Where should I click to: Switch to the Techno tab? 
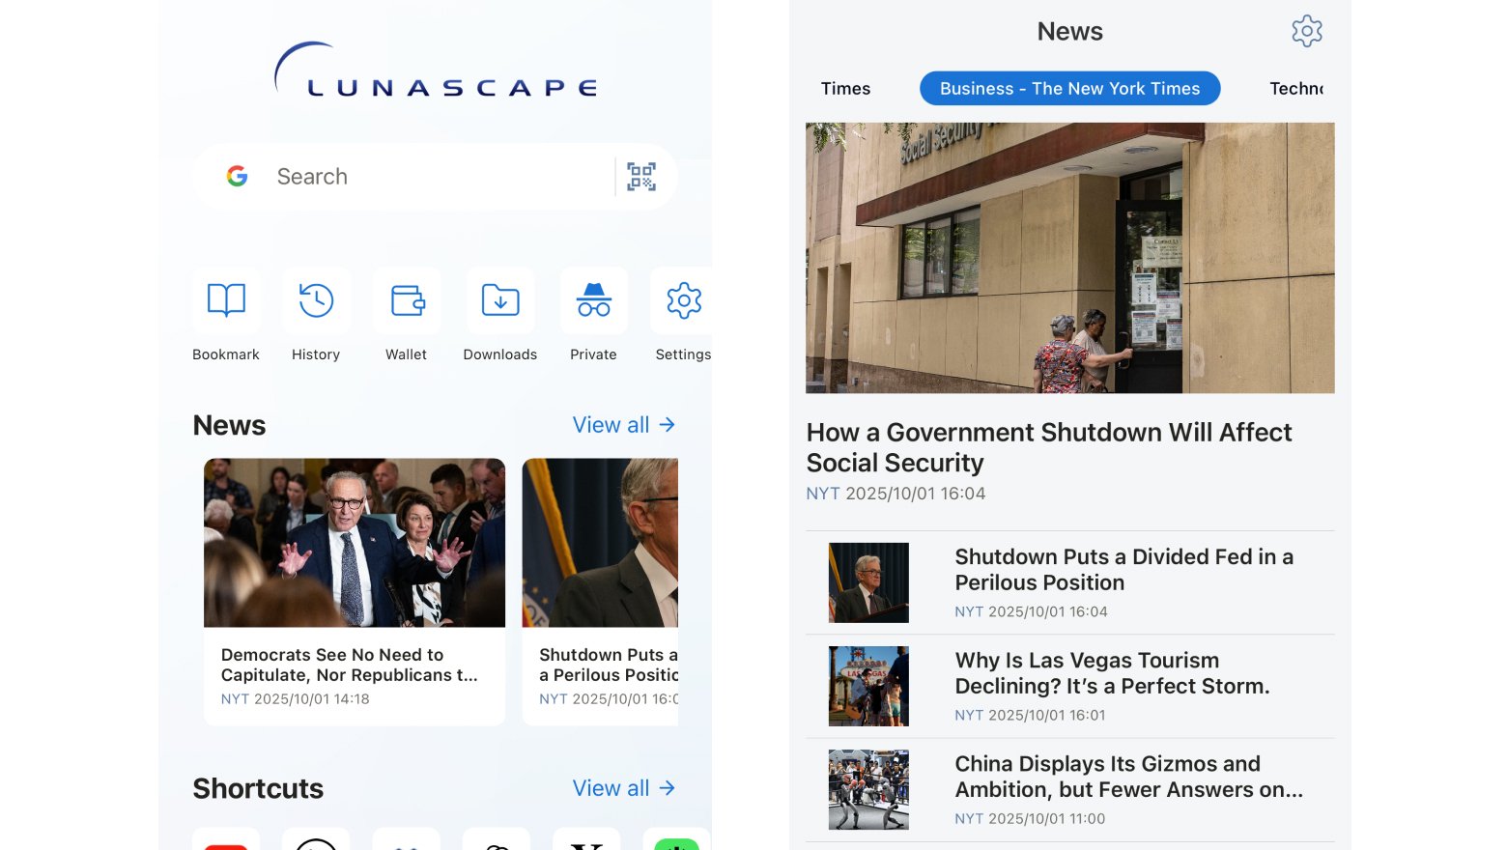coord(1295,89)
